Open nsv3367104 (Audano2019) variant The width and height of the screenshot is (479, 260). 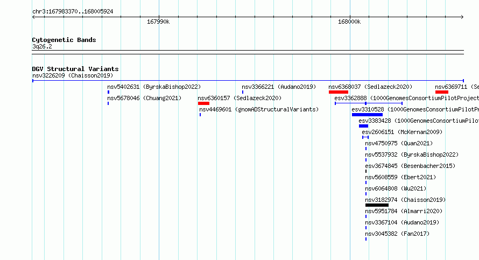coord(402,222)
